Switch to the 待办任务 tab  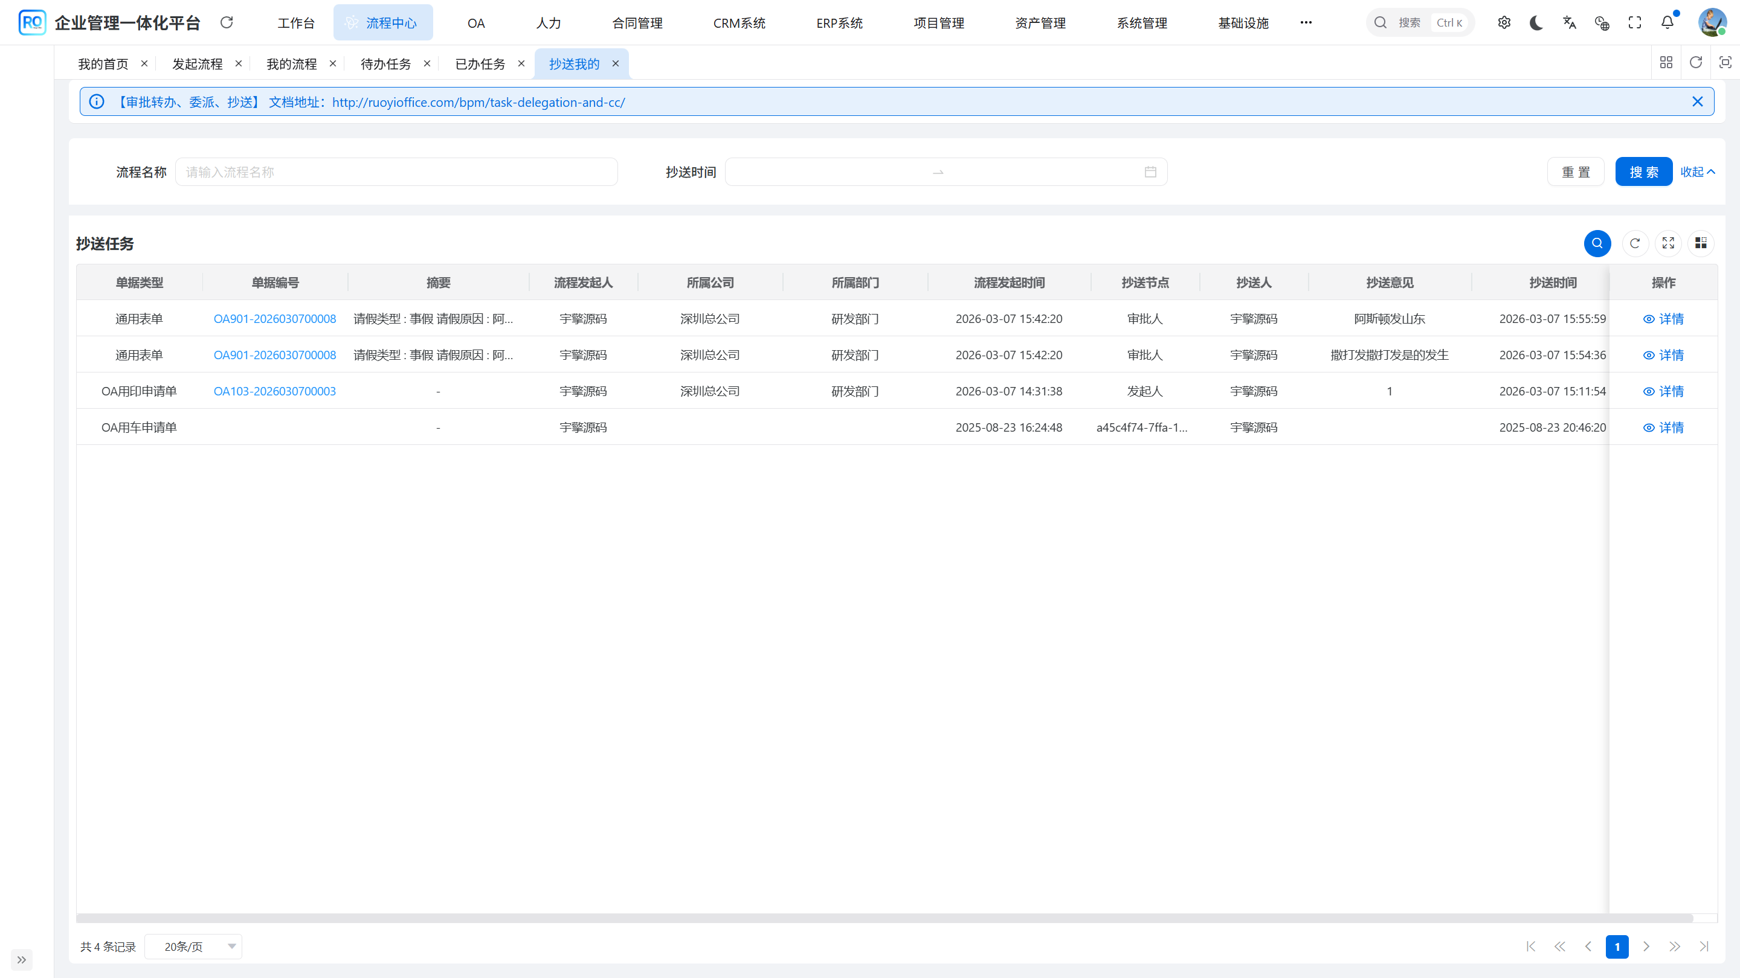[x=385, y=64]
